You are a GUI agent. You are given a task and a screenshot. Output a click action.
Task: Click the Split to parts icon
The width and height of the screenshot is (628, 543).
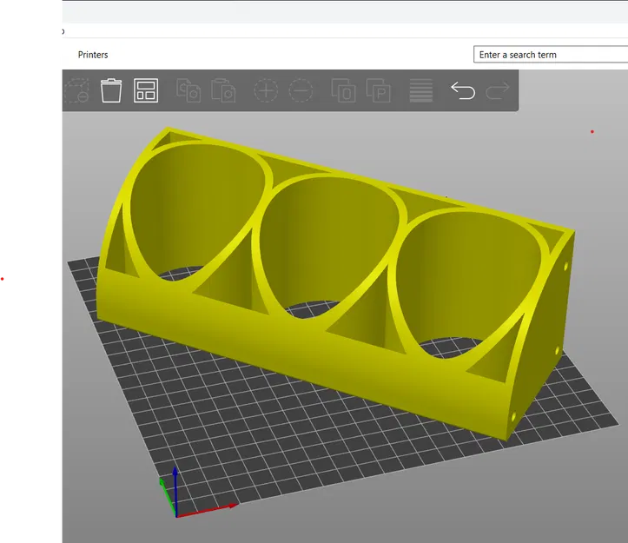click(379, 90)
